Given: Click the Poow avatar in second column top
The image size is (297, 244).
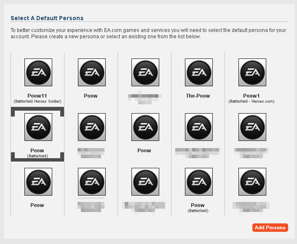Looking at the screenshot, I should point(92,72).
